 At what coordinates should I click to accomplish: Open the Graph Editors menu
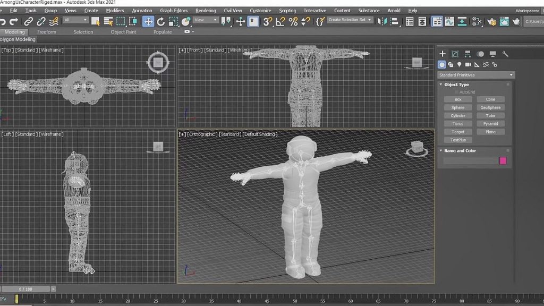[174, 11]
